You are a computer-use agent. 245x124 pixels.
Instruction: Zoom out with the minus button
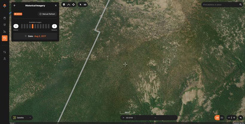[229, 118]
